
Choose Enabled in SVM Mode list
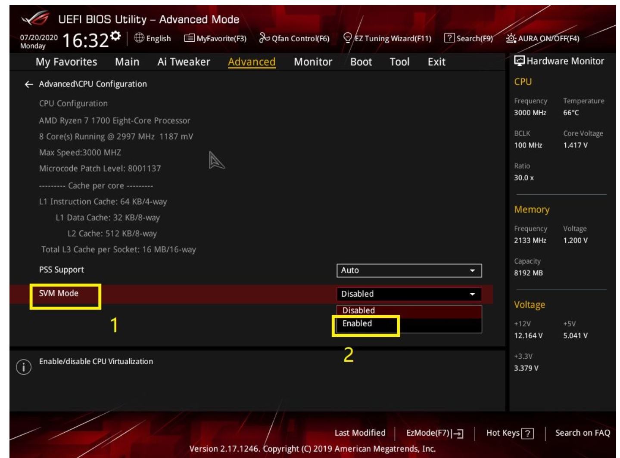coord(409,324)
